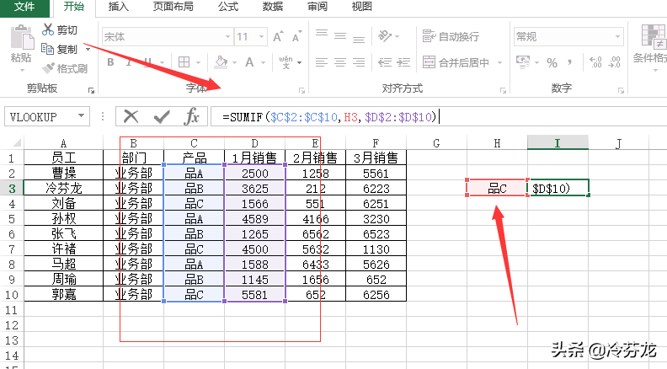Select the Format Painter brush

pos(48,68)
